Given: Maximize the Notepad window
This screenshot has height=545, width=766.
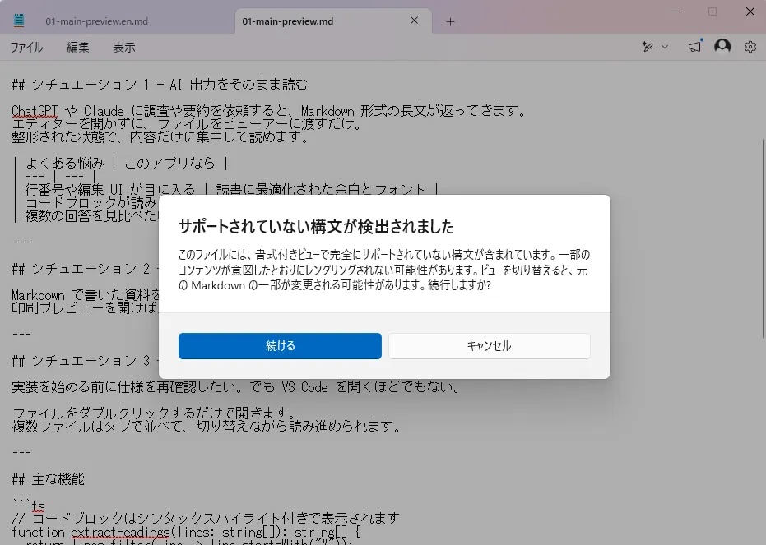Looking at the screenshot, I should (713, 12).
